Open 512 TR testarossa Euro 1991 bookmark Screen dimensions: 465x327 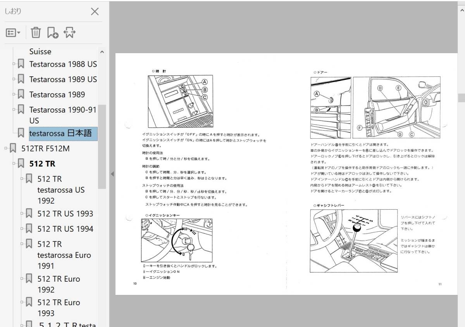point(64,255)
